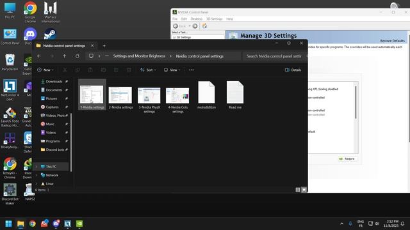Go up one folder level

pos(64,56)
